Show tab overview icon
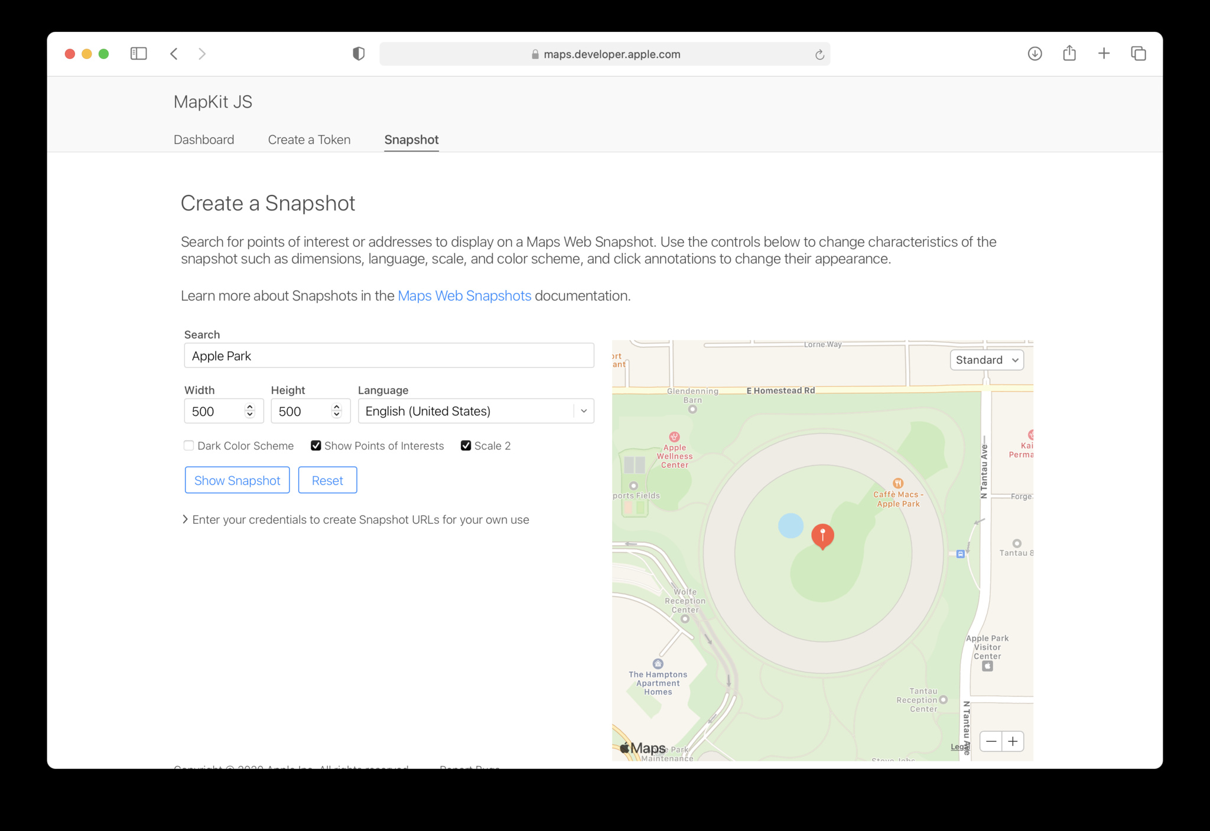The height and width of the screenshot is (831, 1210). coord(1139,54)
